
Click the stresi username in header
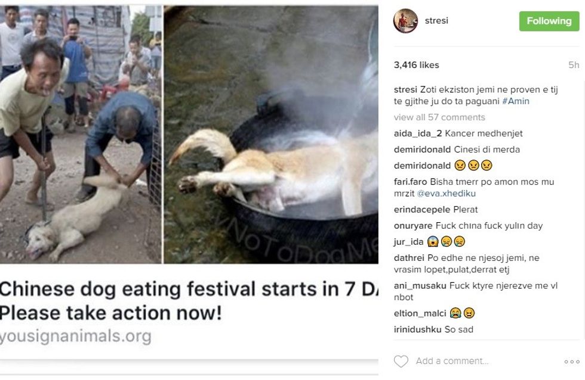coord(436,21)
